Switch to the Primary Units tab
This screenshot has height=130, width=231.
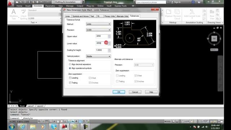[x=110, y=16]
